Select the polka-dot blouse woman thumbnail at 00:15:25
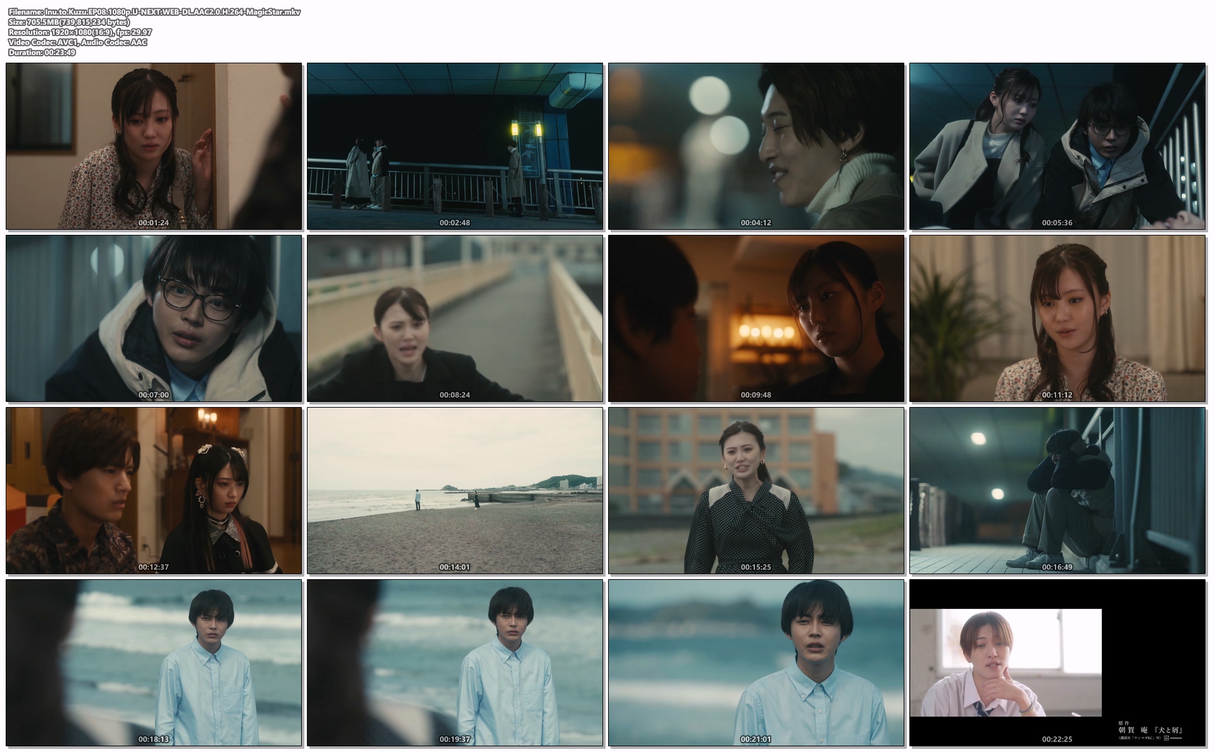Image resolution: width=1215 pixels, height=752 pixels. click(x=756, y=491)
